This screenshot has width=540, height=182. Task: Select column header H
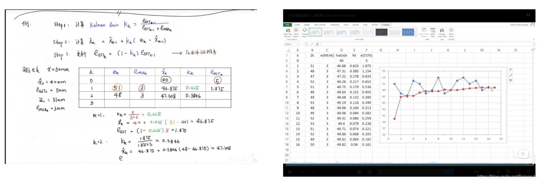click(x=397, y=50)
